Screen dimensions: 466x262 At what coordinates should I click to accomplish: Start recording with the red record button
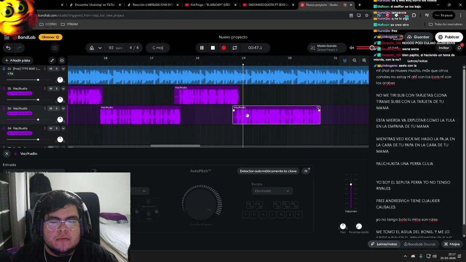tap(224, 48)
